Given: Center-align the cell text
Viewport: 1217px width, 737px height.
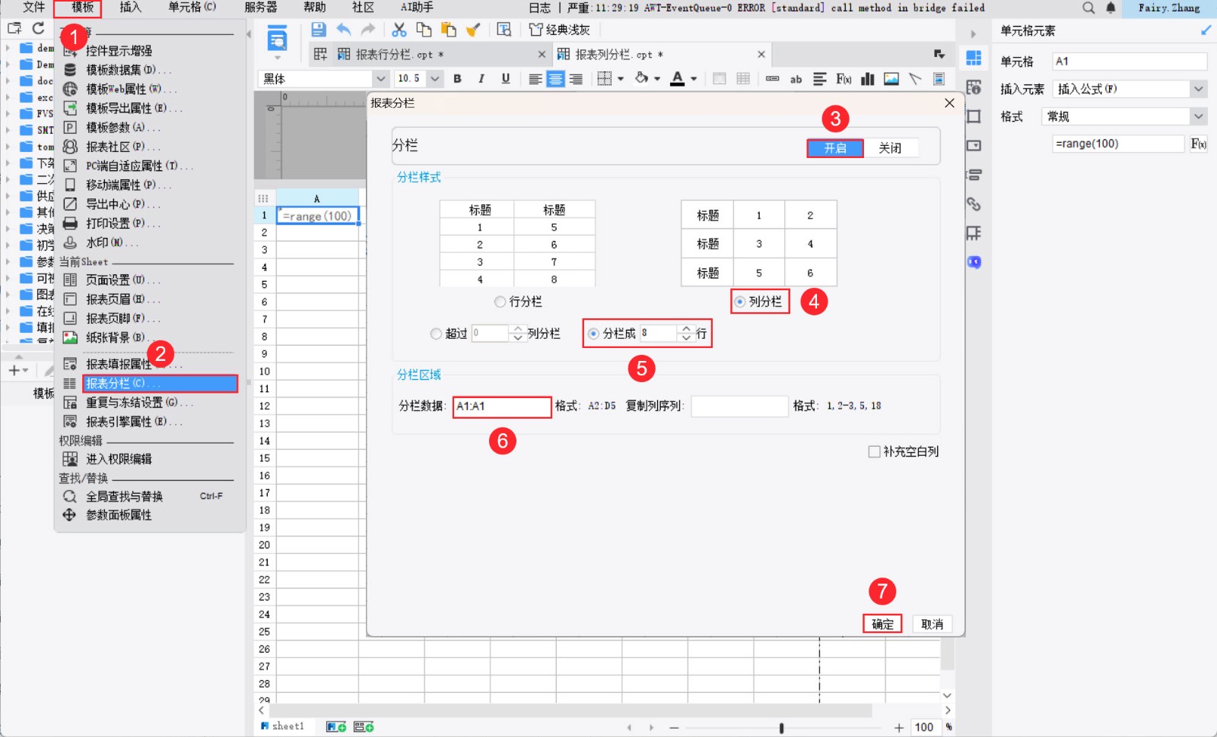Looking at the screenshot, I should point(556,79).
